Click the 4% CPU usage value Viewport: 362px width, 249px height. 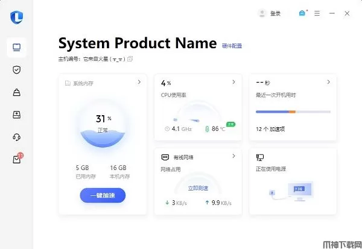pyautogui.click(x=166, y=83)
